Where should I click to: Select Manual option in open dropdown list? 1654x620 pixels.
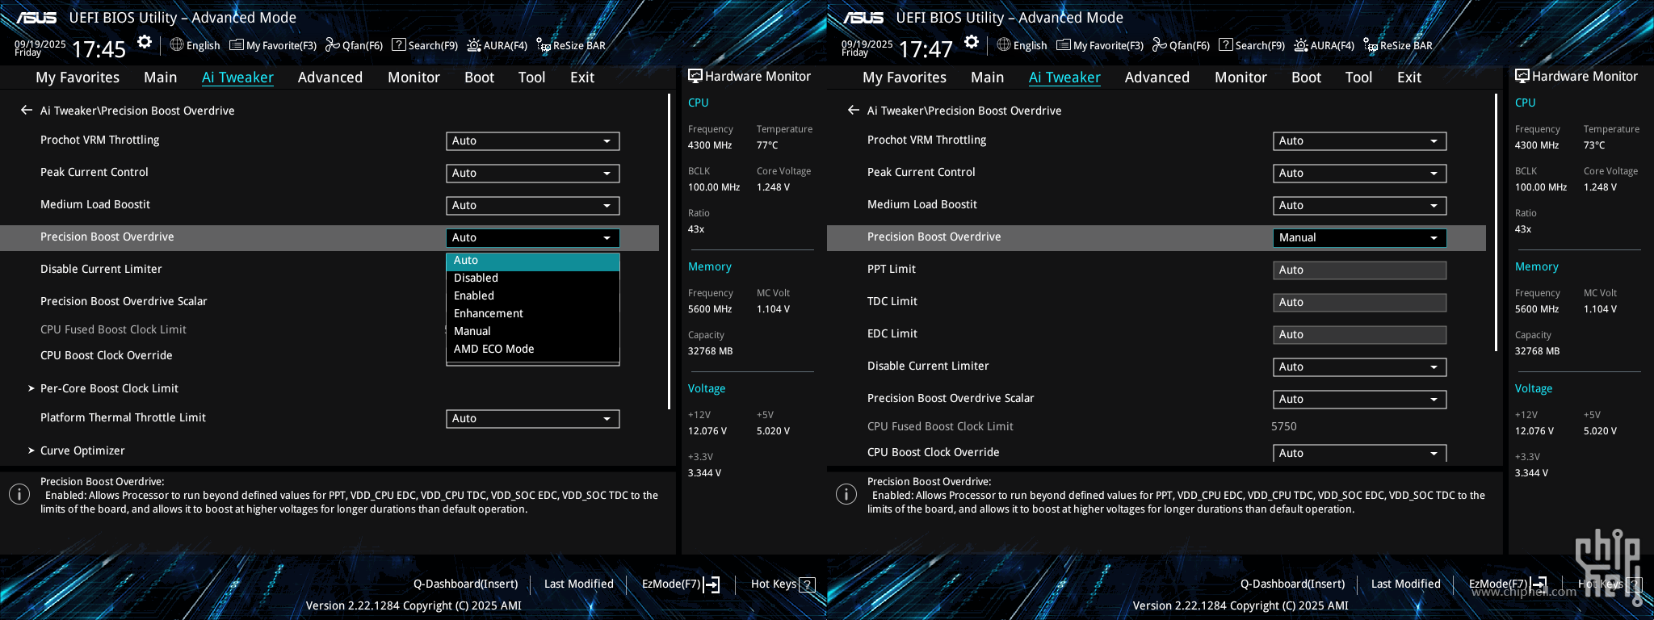(x=533, y=331)
